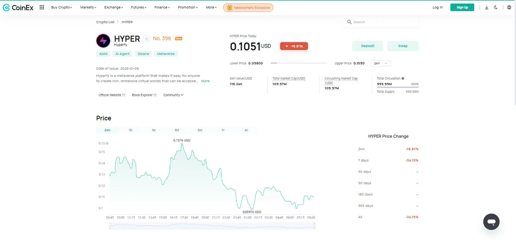This screenshot has width=516, height=240.
Task: Select the 24H chart tab
Action: click(x=107, y=130)
